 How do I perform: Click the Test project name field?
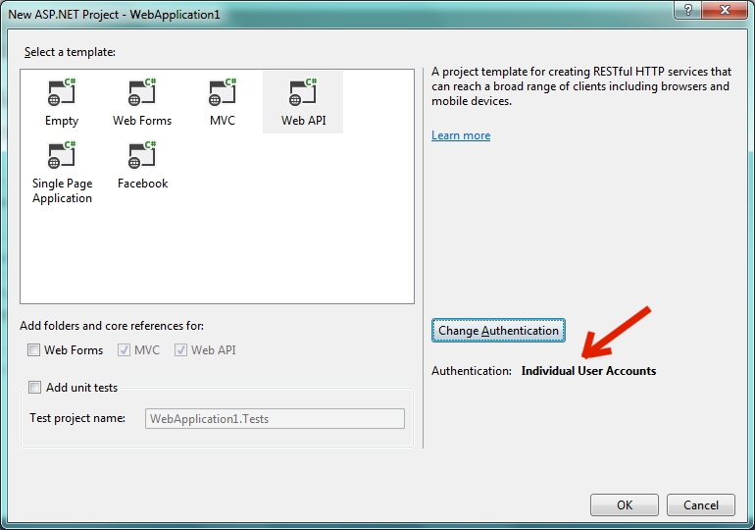(275, 419)
